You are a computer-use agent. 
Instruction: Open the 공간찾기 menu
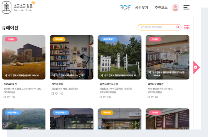[142, 8]
